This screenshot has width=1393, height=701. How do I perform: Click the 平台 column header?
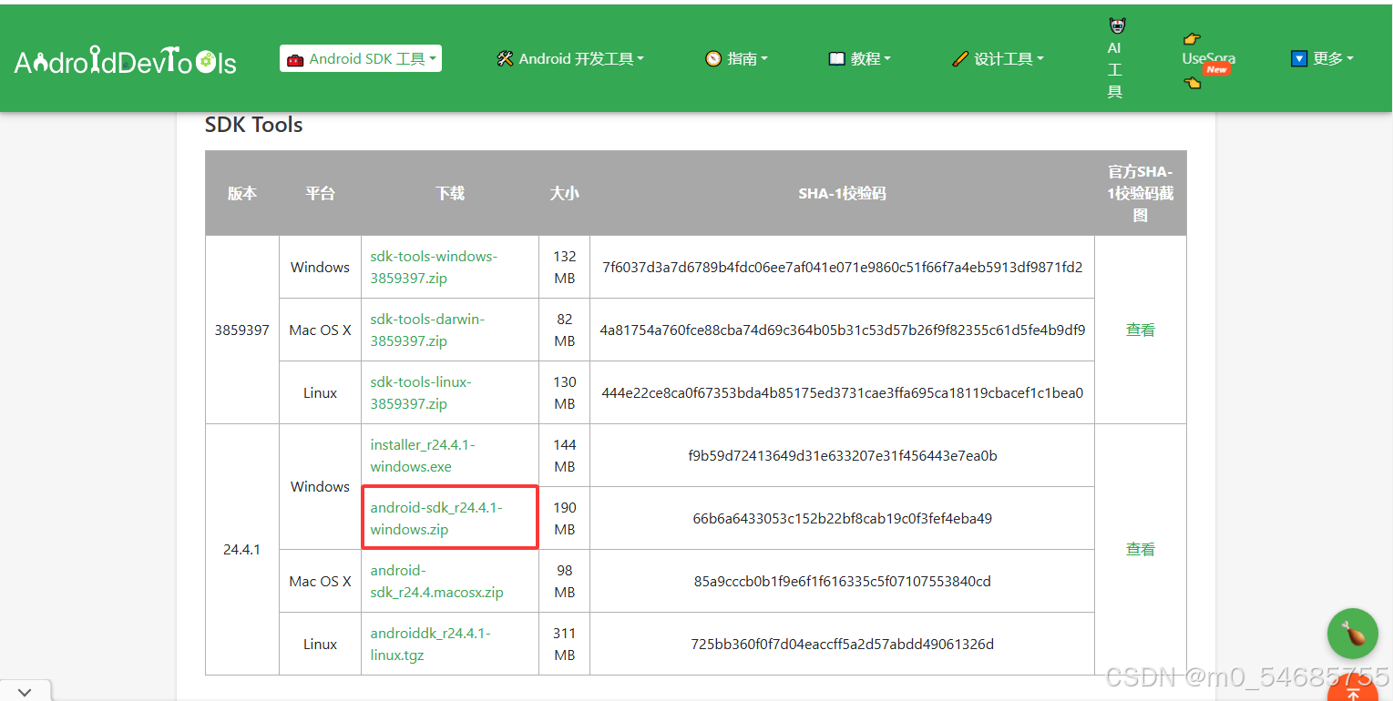[320, 193]
